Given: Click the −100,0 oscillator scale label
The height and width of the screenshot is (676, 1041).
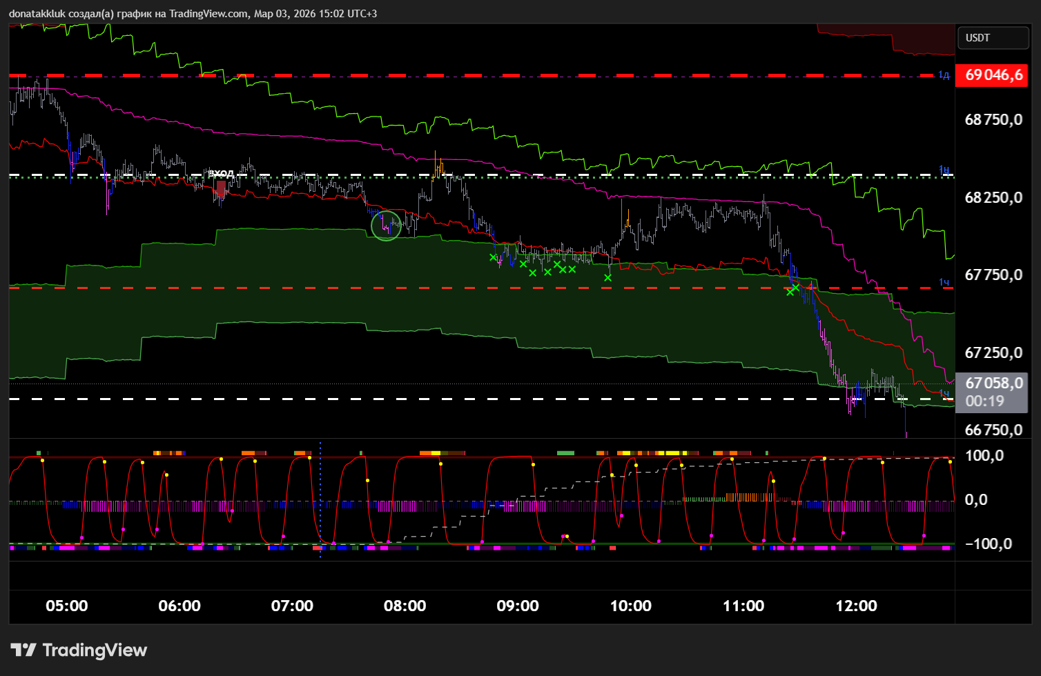Looking at the screenshot, I should [989, 544].
